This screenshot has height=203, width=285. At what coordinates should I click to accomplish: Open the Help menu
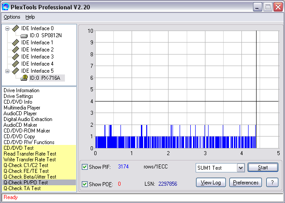tap(30, 17)
